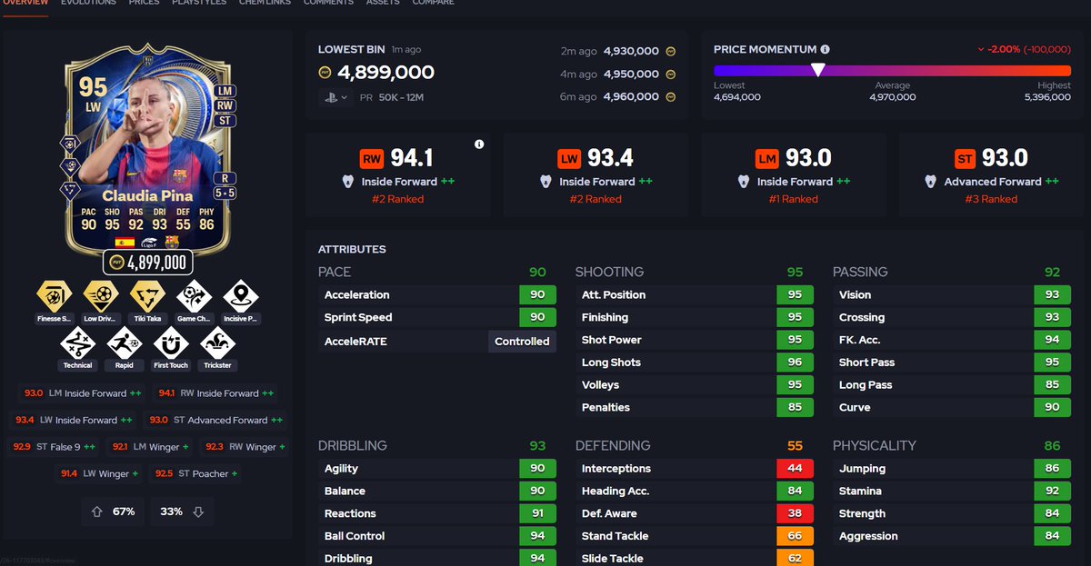This screenshot has height=566, width=1091.
Task: Select 91.4 LW Winger role chip
Action: pos(100,473)
